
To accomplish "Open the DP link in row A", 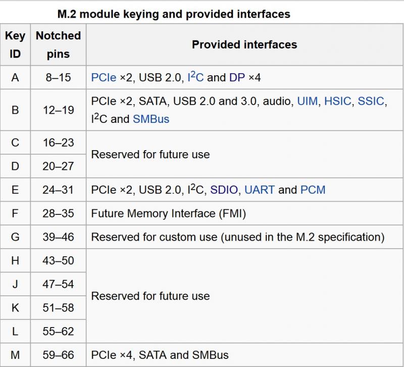I will click(x=237, y=77).
